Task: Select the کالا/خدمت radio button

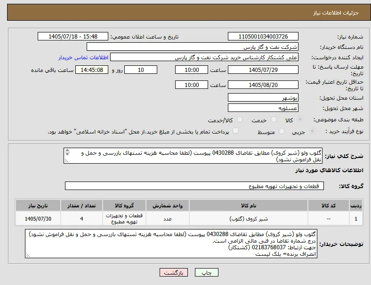Action: (240, 119)
